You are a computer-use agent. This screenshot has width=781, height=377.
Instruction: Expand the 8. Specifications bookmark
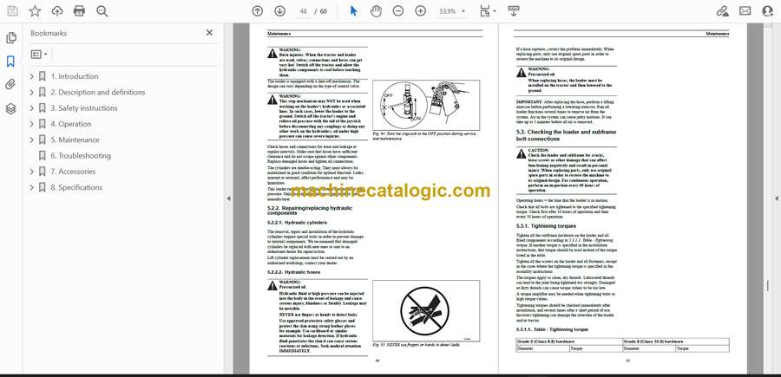(32, 187)
